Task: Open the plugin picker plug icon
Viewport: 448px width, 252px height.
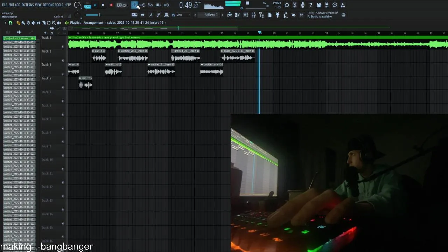Action: pyautogui.click(x=278, y=15)
